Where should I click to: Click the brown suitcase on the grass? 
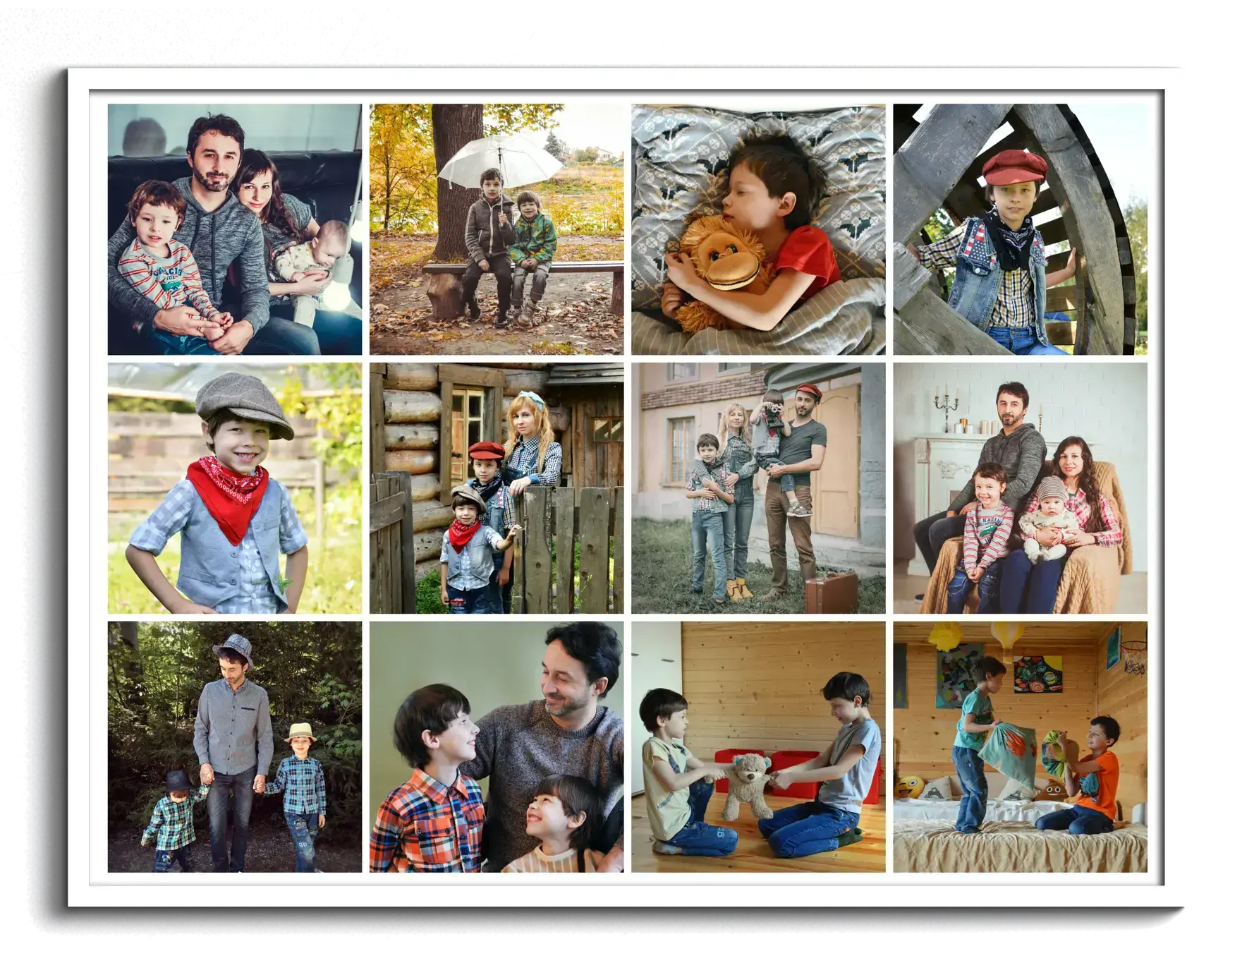tap(831, 591)
